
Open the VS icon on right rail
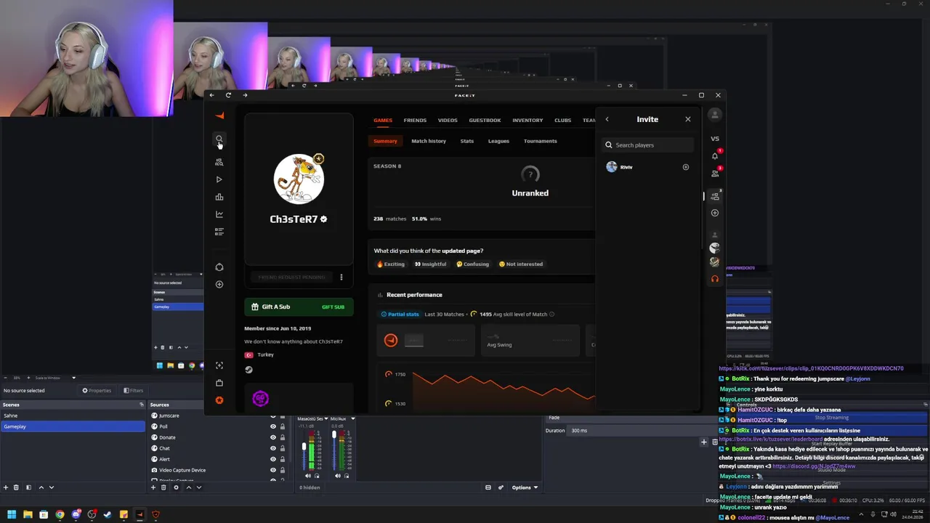coord(714,138)
